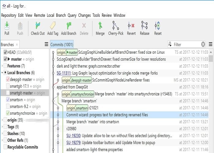Click the filter search magnifier icon
This screenshot has width=214, height=153.
click(170, 44)
